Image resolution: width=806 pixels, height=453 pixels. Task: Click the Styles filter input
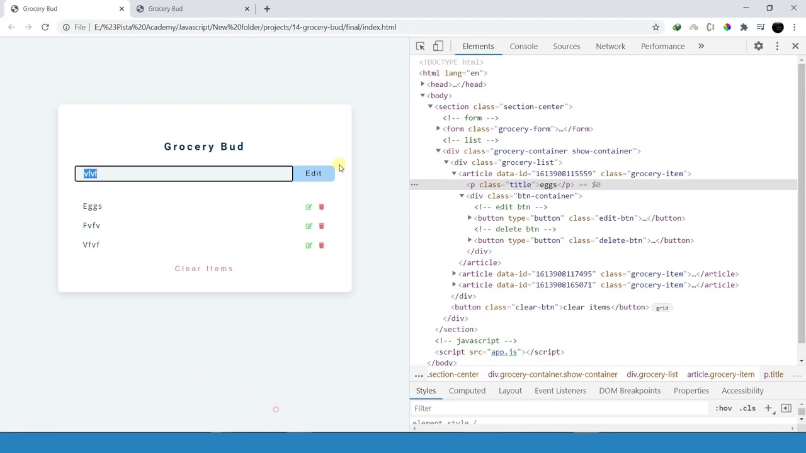point(560,408)
